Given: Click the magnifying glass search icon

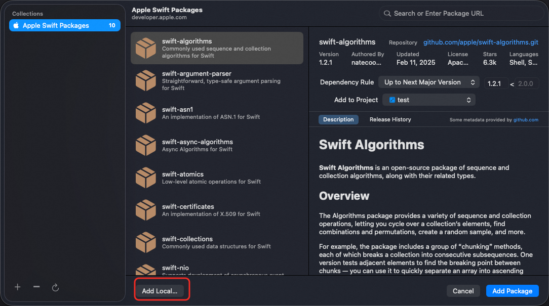Looking at the screenshot, I should pyautogui.click(x=387, y=14).
